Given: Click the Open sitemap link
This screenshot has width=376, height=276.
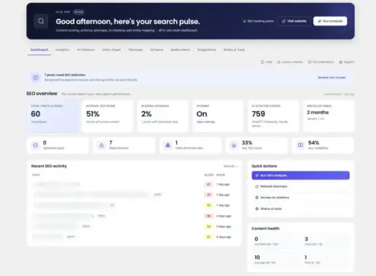Looking at the screenshot, I should click(205, 122).
